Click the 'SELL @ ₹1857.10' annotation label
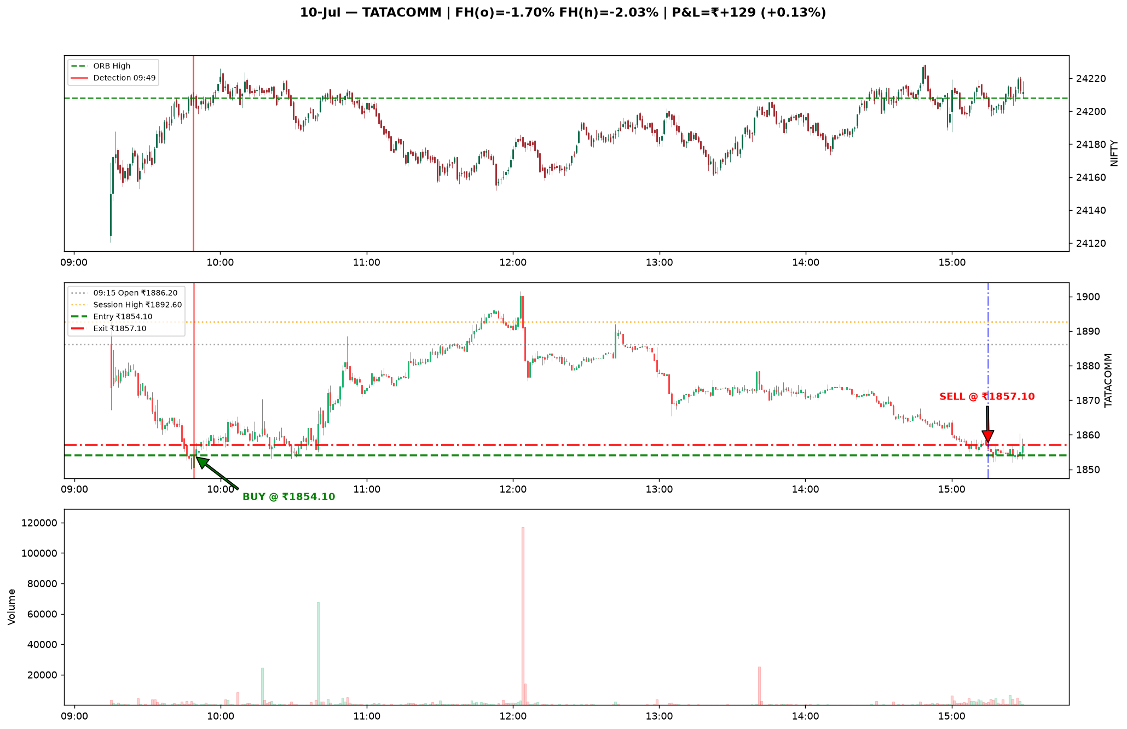The image size is (1127, 729). [987, 397]
